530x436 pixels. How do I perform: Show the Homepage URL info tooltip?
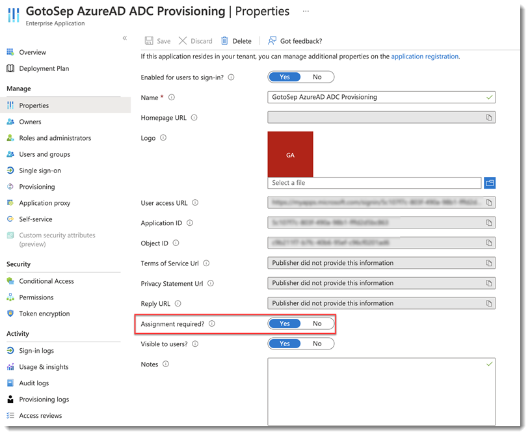click(194, 117)
